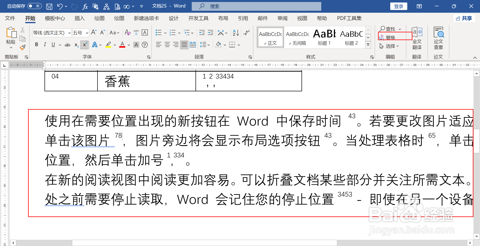
Task: Show paragraph marks icon
Action: point(246,32)
